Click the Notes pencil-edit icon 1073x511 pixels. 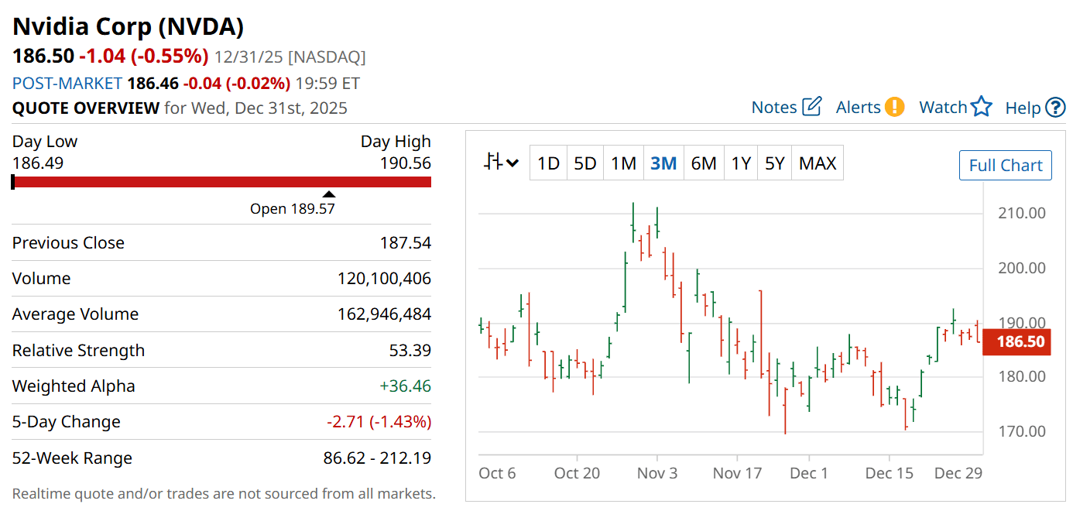pyautogui.click(x=811, y=107)
